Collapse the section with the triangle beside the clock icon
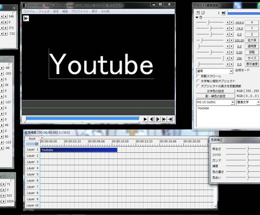 point(197,18)
